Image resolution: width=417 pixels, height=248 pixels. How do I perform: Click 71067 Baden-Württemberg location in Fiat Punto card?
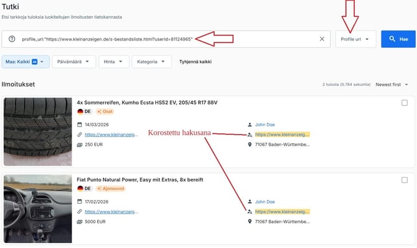(283, 222)
